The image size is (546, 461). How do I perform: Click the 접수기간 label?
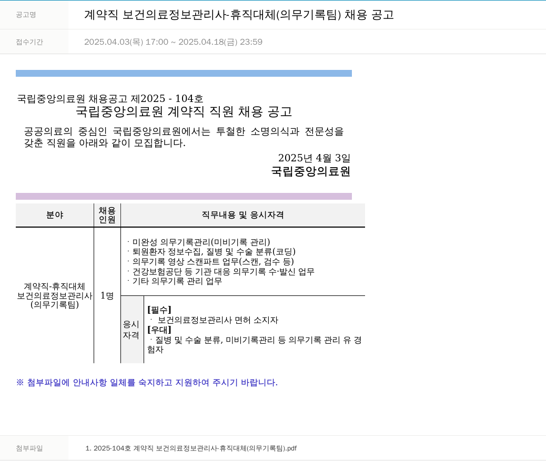click(29, 42)
